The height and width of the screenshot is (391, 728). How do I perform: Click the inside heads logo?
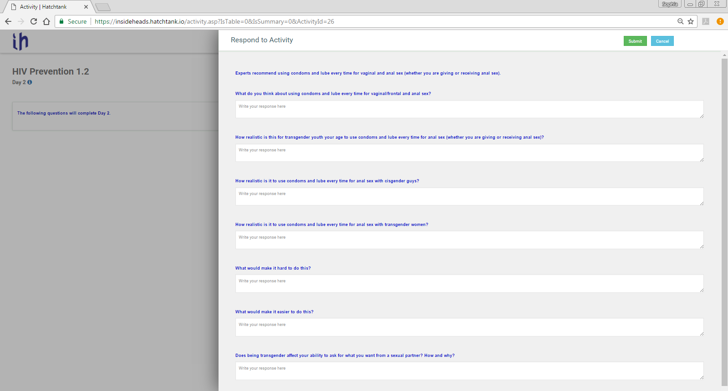tap(20, 41)
